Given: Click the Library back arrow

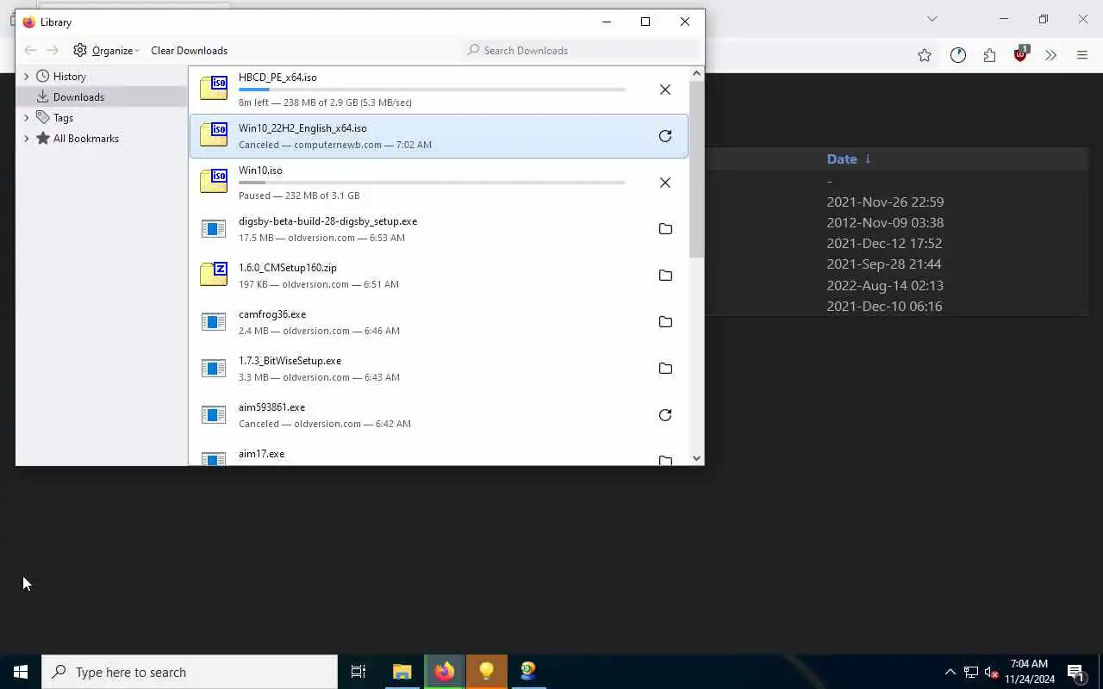Looking at the screenshot, I should [x=30, y=50].
